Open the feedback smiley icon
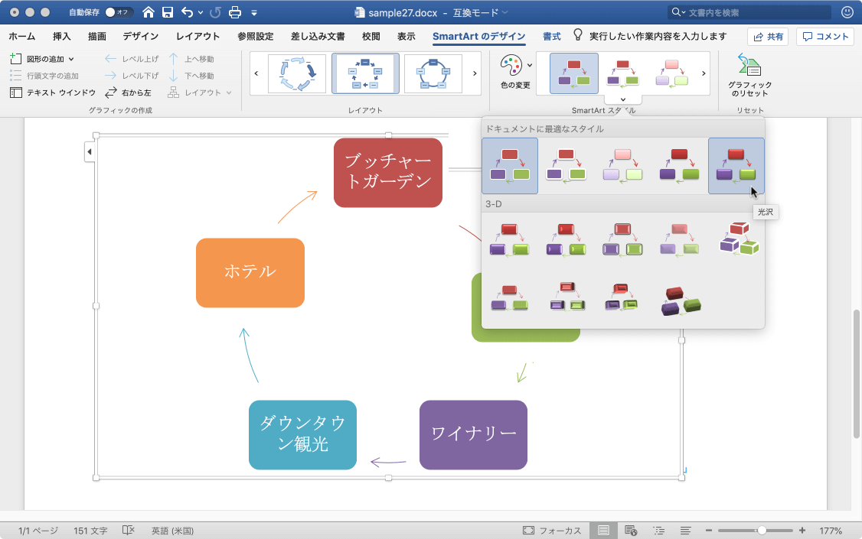The image size is (862, 539). [847, 12]
